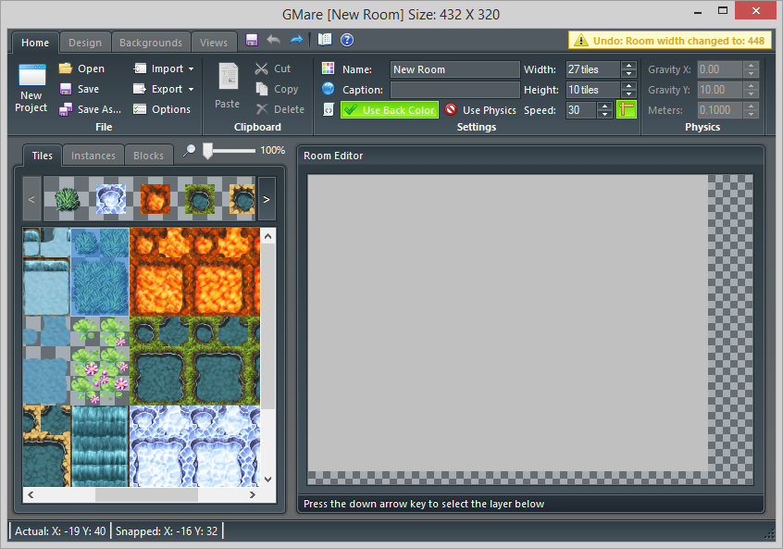Open the Backgrounds tab
The image size is (783, 549).
coord(151,43)
